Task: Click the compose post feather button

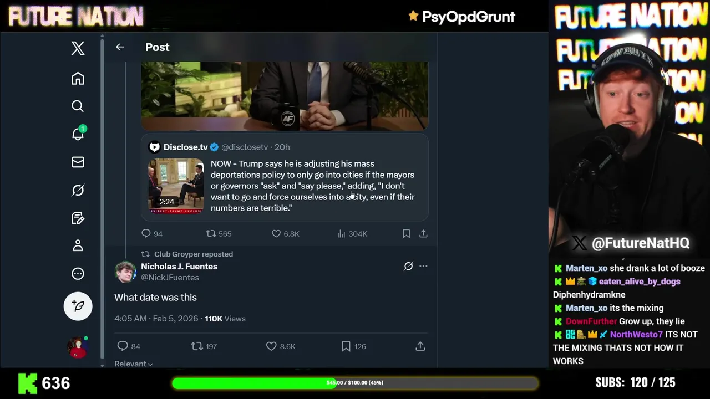Action: tap(78, 306)
